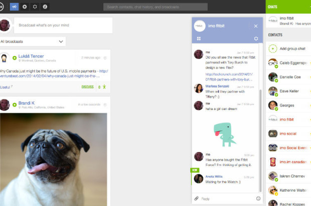Open options icon on Brandi K's post

pyautogui.click(x=105, y=104)
